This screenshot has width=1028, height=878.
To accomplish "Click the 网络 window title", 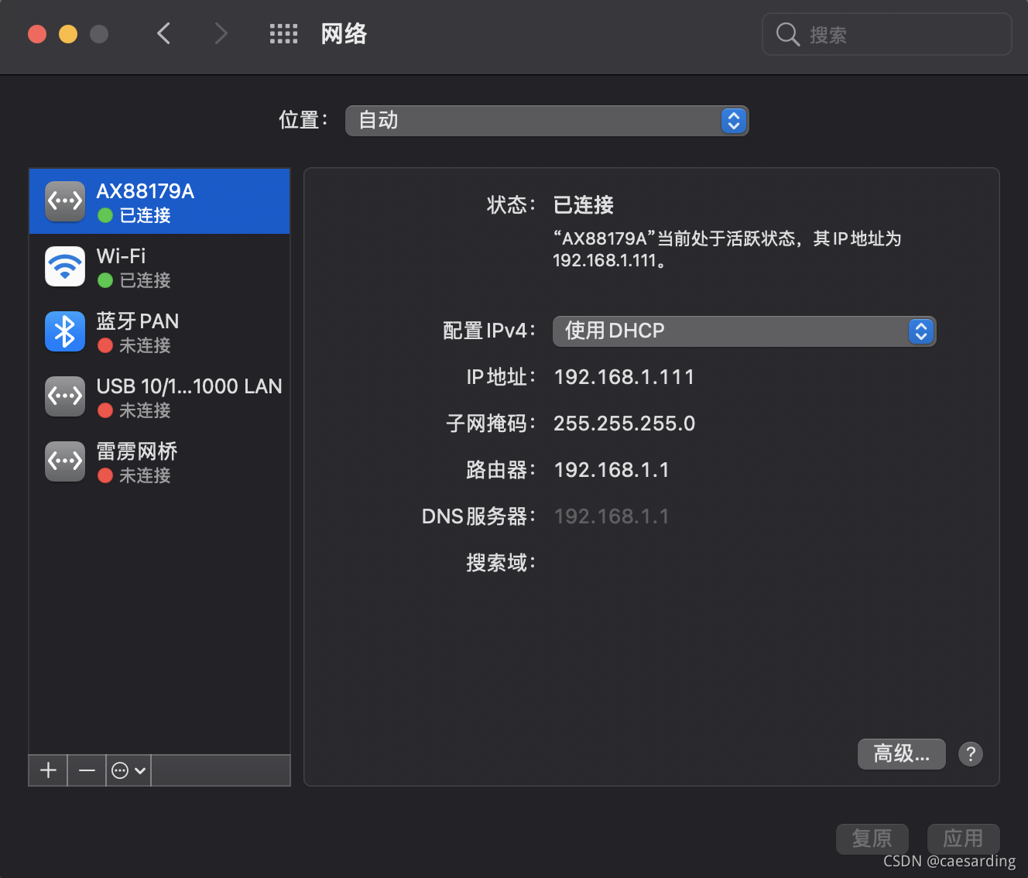I will 344,33.
